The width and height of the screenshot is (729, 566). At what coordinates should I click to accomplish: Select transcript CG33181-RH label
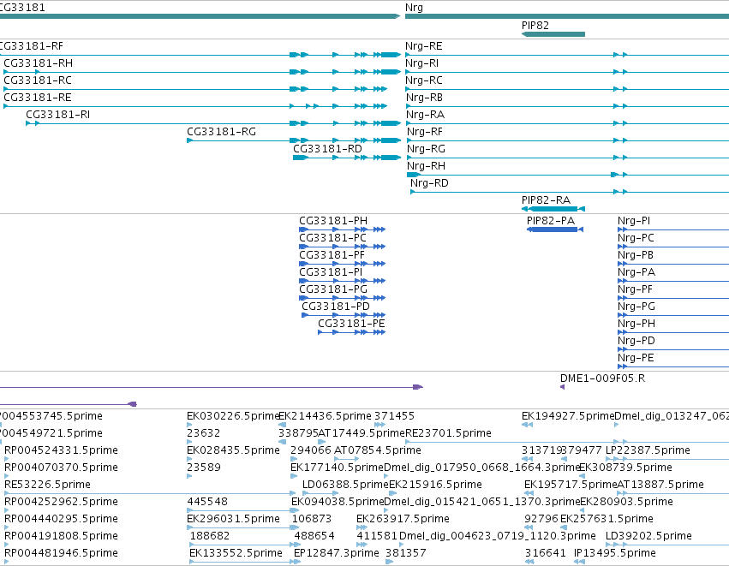point(39,63)
